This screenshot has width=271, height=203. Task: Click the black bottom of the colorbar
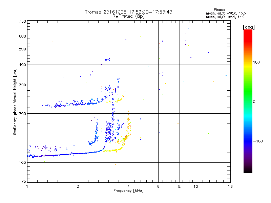[x=248, y=170]
